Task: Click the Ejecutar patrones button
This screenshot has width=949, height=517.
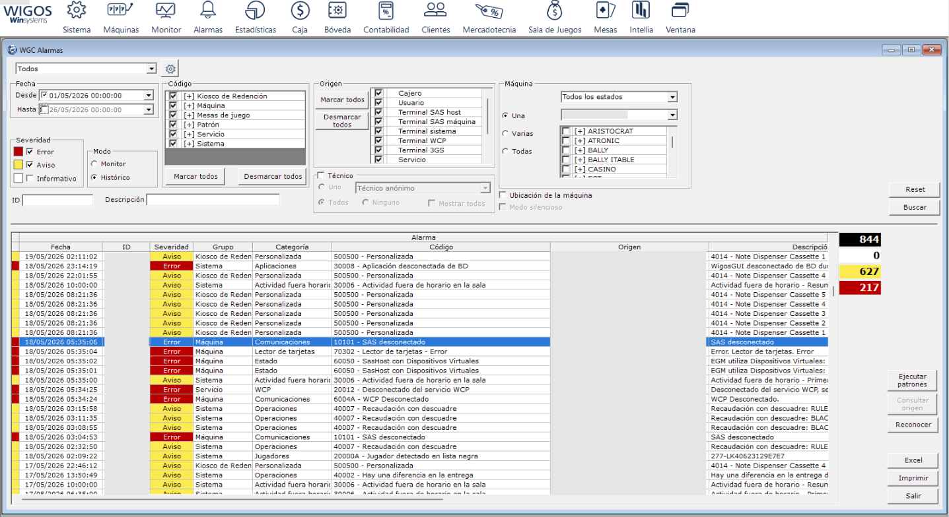Action: click(x=912, y=380)
